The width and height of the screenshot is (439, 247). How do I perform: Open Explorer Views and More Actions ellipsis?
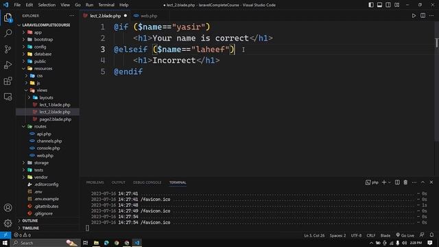(71, 16)
